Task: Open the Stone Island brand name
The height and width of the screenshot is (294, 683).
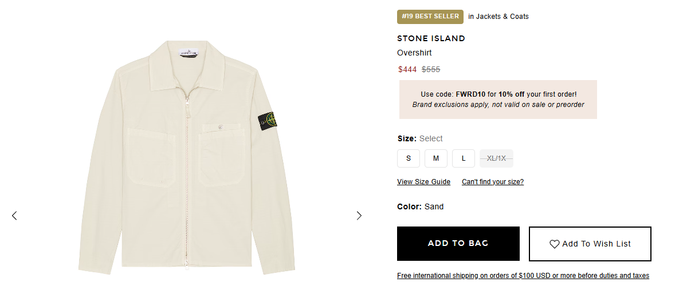Action: click(431, 38)
